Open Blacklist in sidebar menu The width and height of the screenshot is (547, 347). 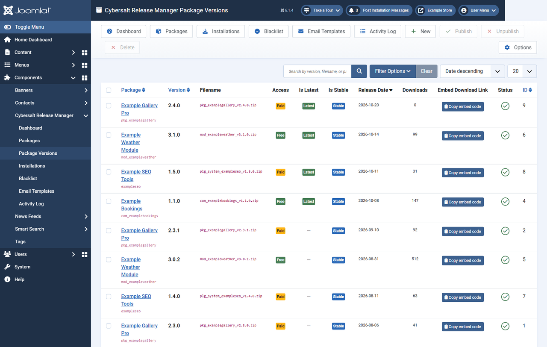[x=28, y=179]
